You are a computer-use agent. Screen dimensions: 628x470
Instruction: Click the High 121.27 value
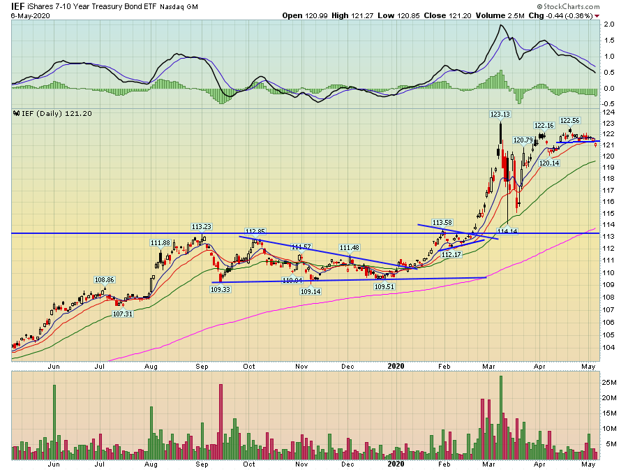click(x=352, y=15)
